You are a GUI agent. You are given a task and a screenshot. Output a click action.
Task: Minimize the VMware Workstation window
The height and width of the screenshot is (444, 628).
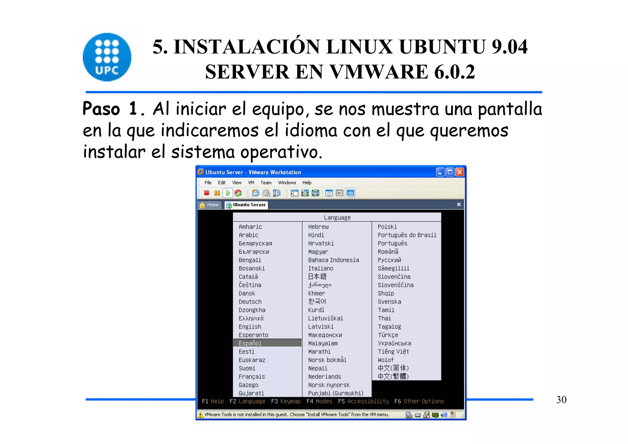(440, 172)
